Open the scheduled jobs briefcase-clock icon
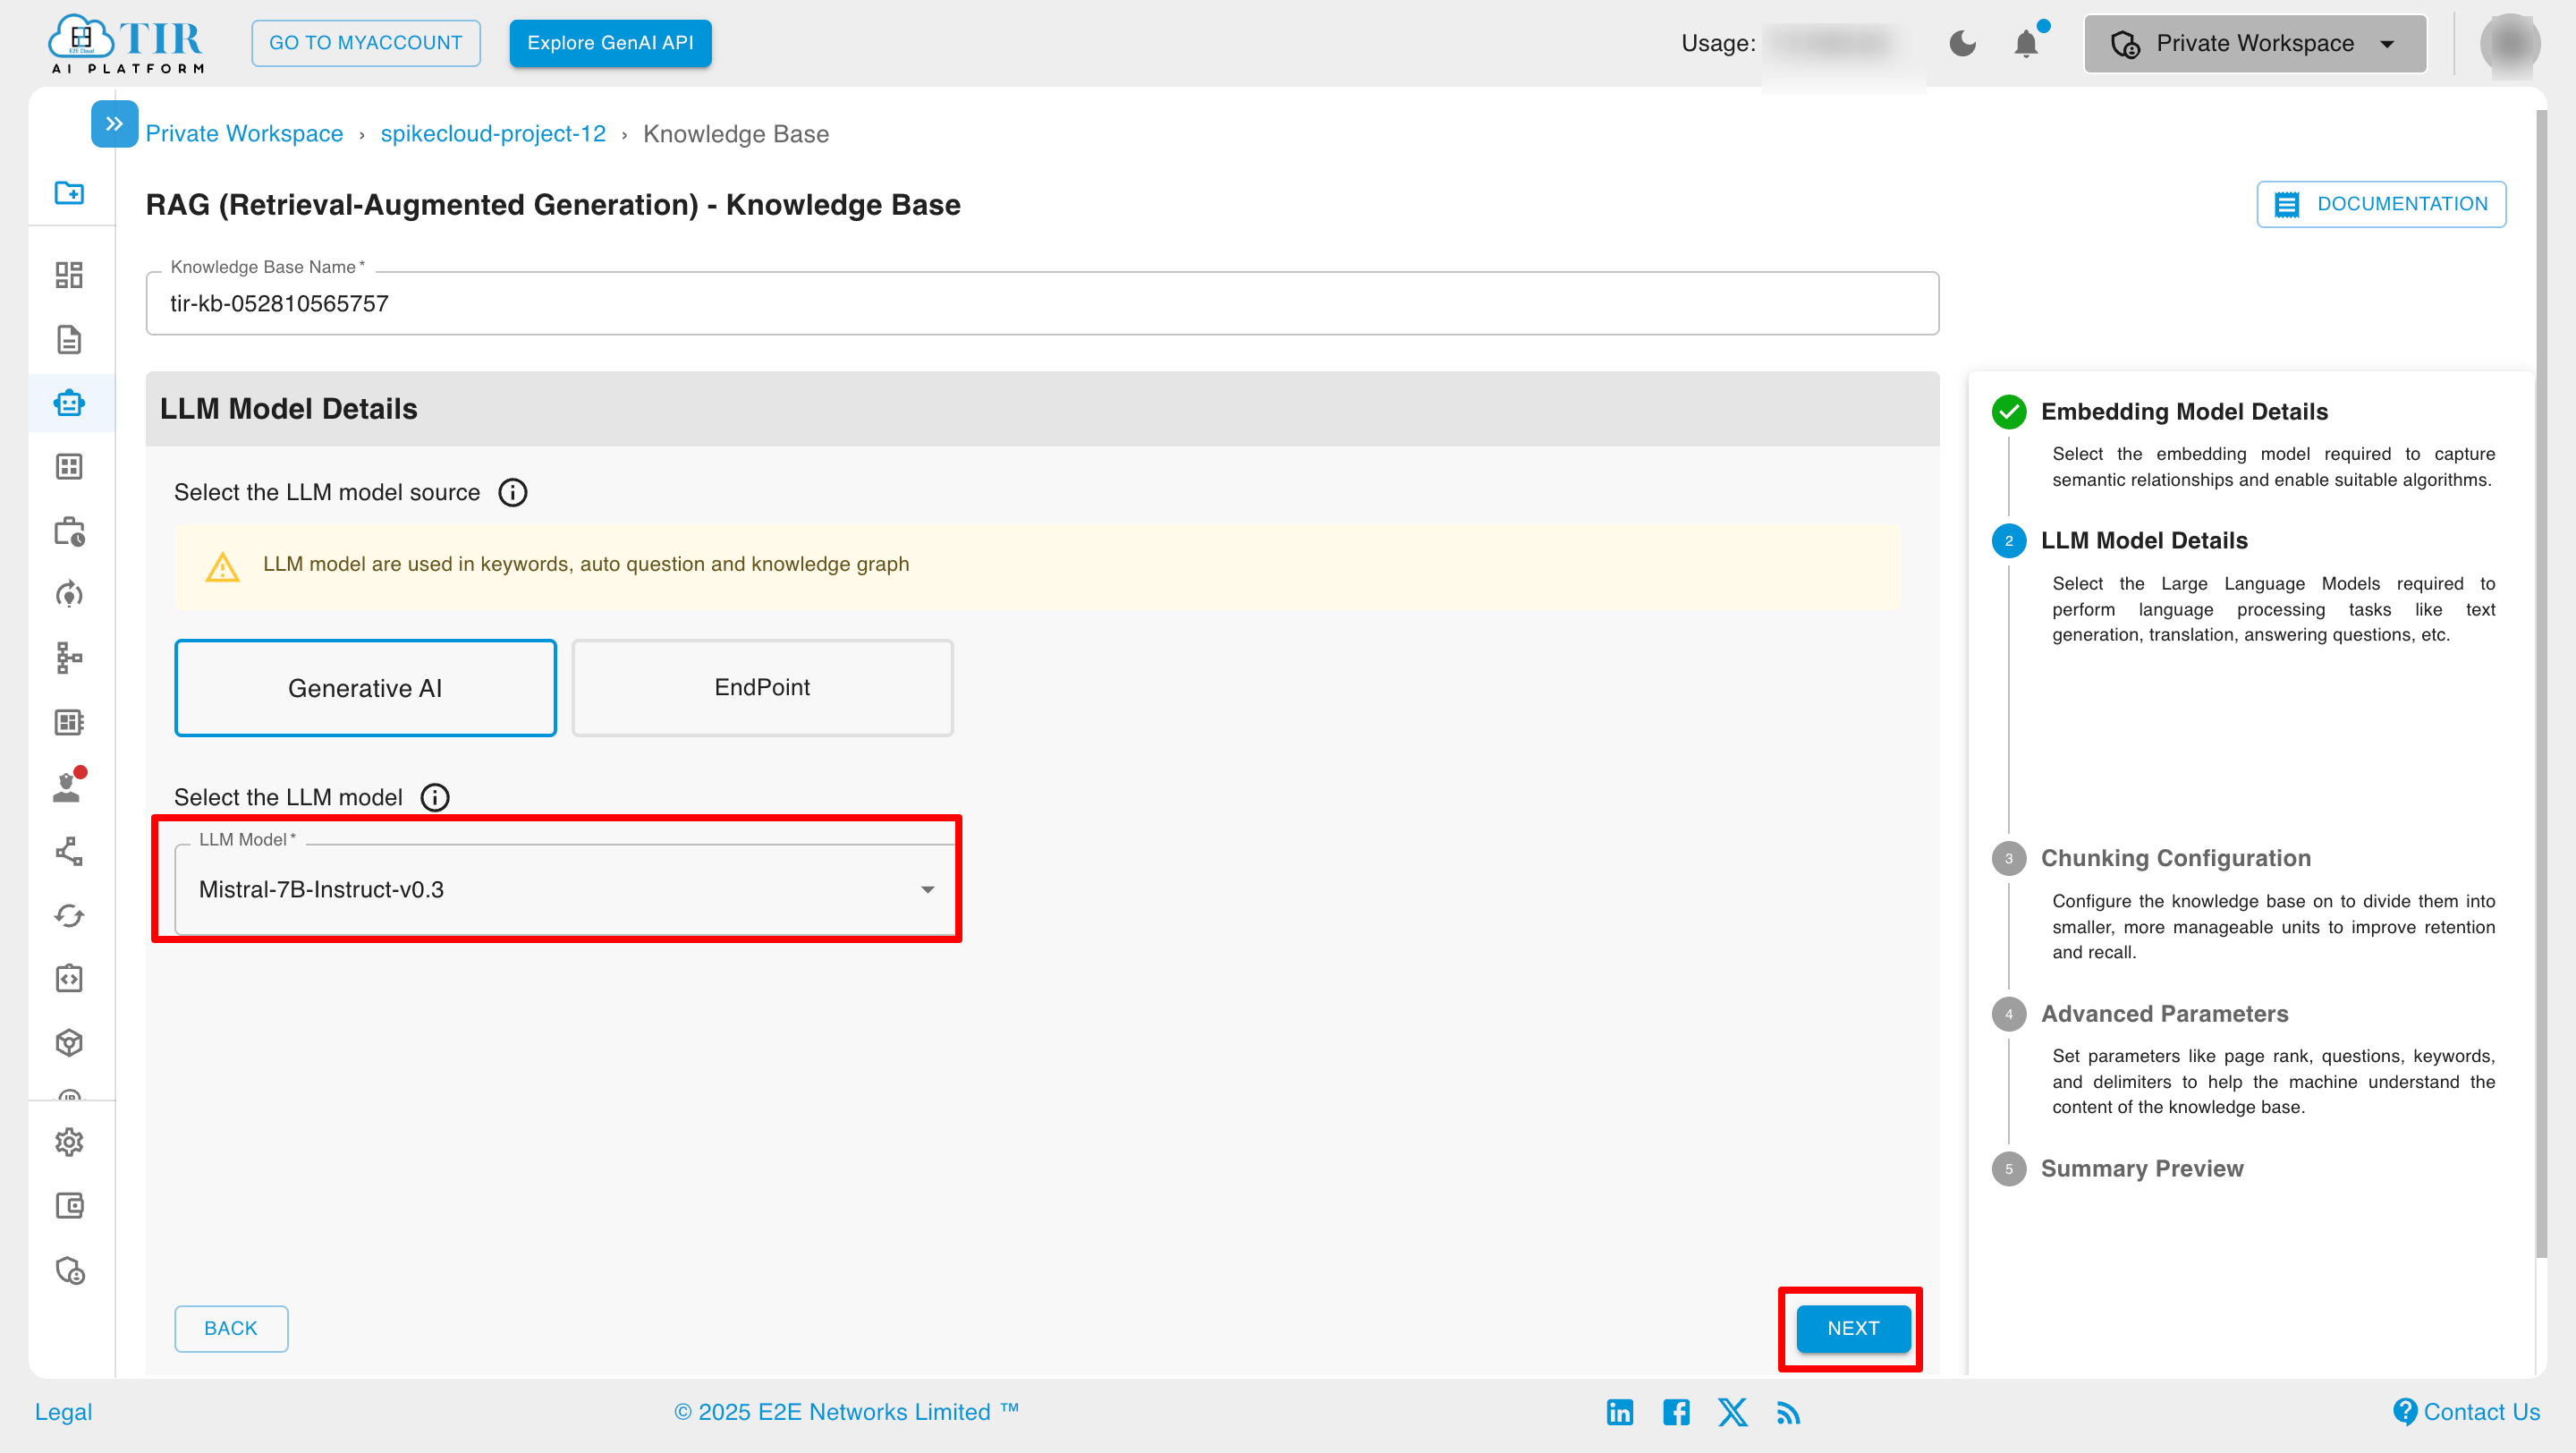 pyautogui.click(x=70, y=532)
